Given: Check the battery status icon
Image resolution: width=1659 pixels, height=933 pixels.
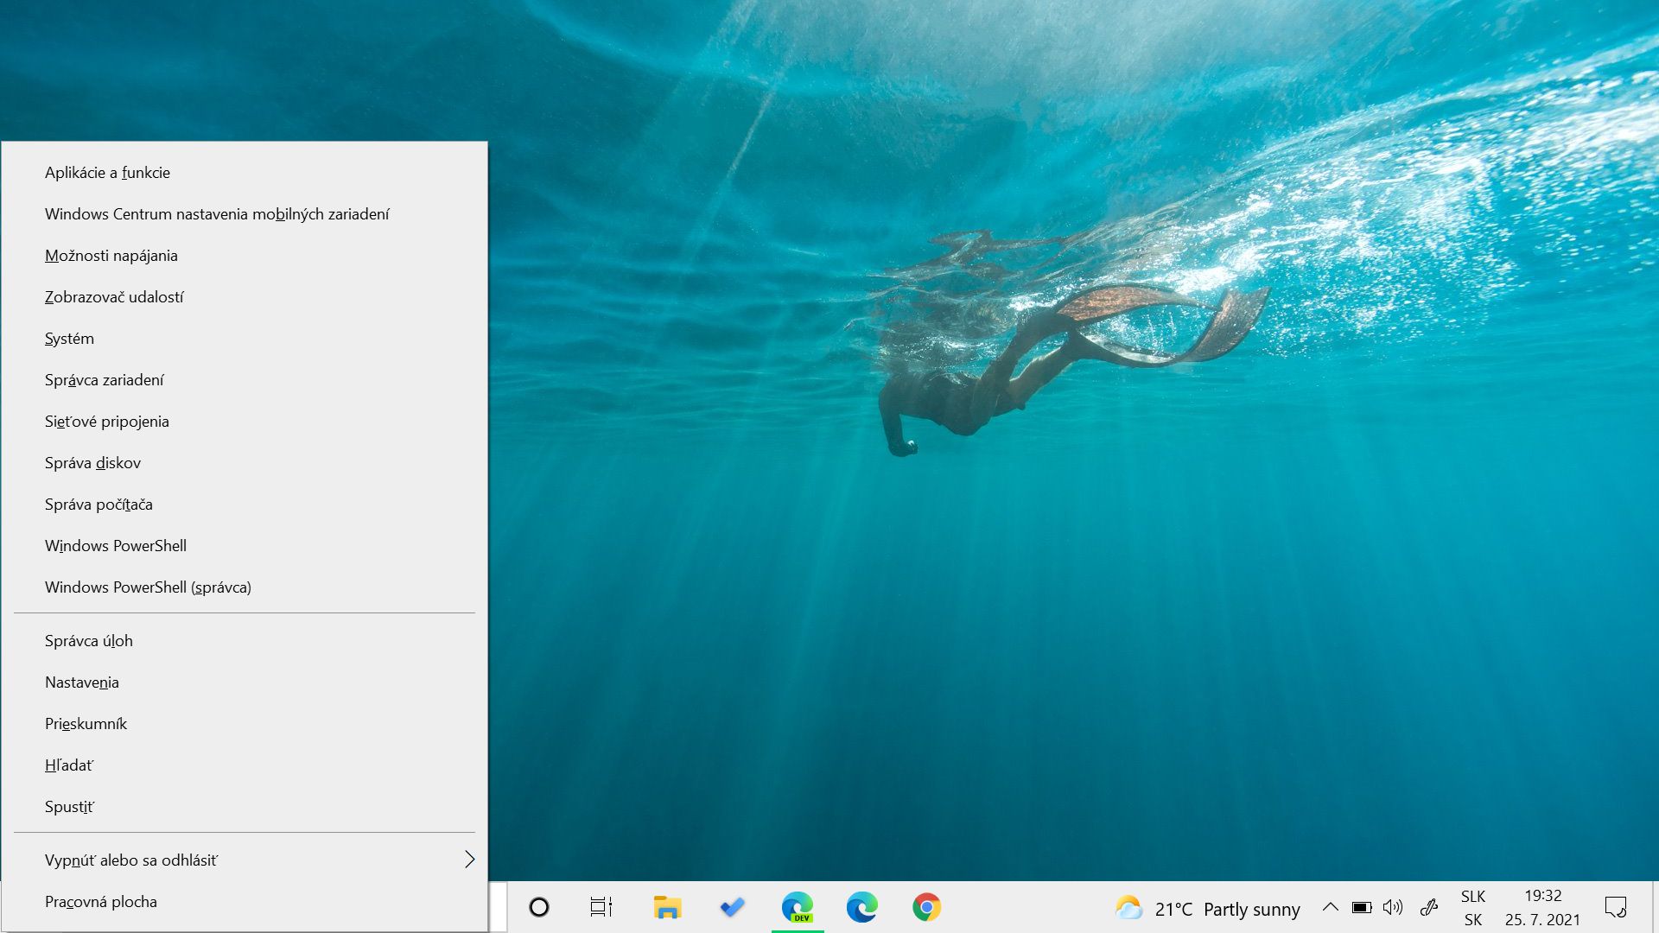Looking at the screenshot, I should (1362, 907).
